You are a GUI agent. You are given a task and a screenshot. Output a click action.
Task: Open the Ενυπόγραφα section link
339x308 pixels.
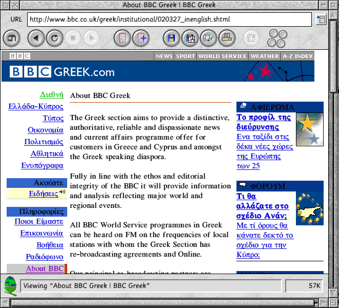click(x=43, y=165)
